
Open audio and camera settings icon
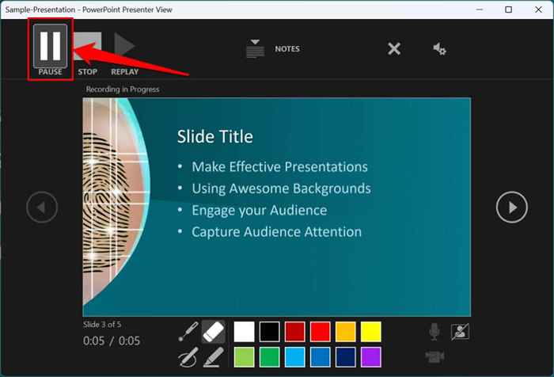[x=439, y=49]
